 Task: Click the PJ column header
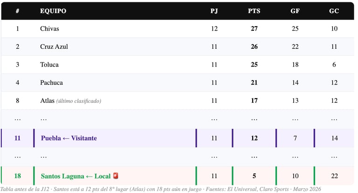coord(214,11)
